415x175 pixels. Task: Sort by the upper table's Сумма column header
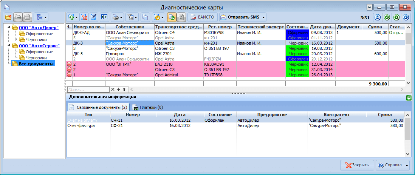(375, 27)
